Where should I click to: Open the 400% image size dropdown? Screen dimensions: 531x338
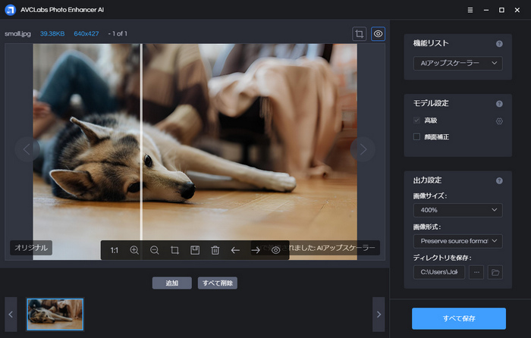coord(458,210)
